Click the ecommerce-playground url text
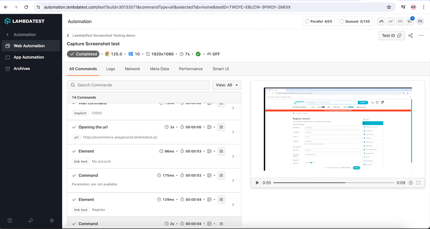 [x=120, y=137]
